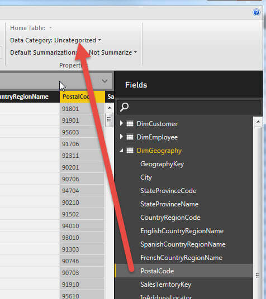Expand the formula bar chevron

coord(104,81)
